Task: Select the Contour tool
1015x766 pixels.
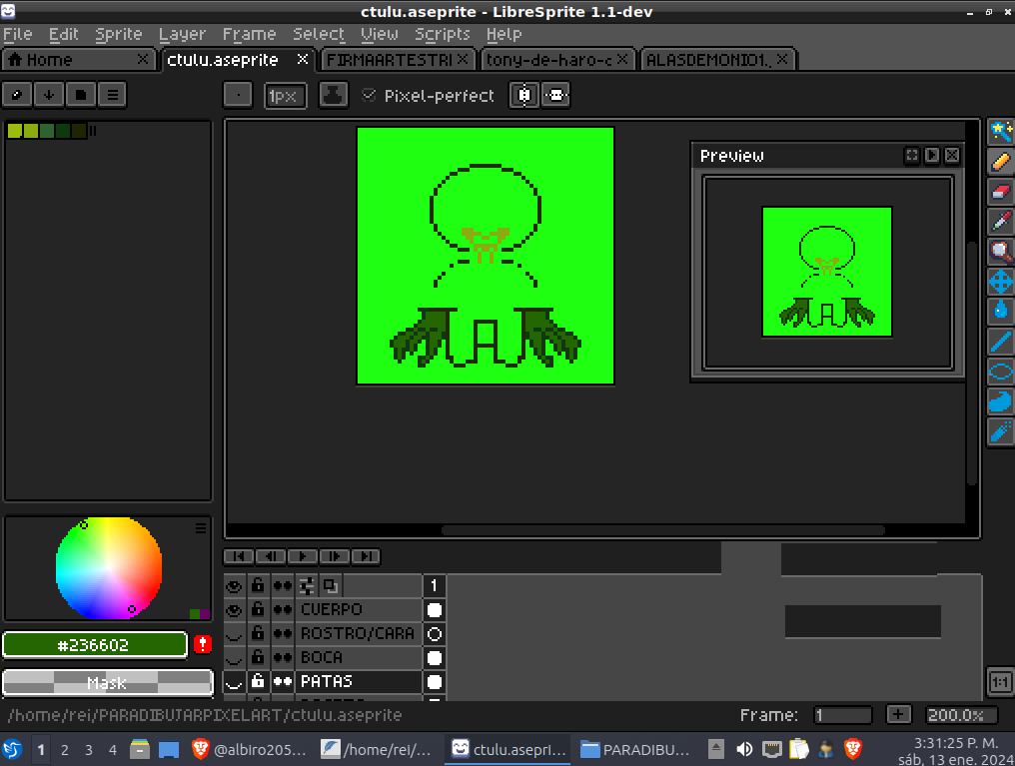Action: [x=1000, y=401]
